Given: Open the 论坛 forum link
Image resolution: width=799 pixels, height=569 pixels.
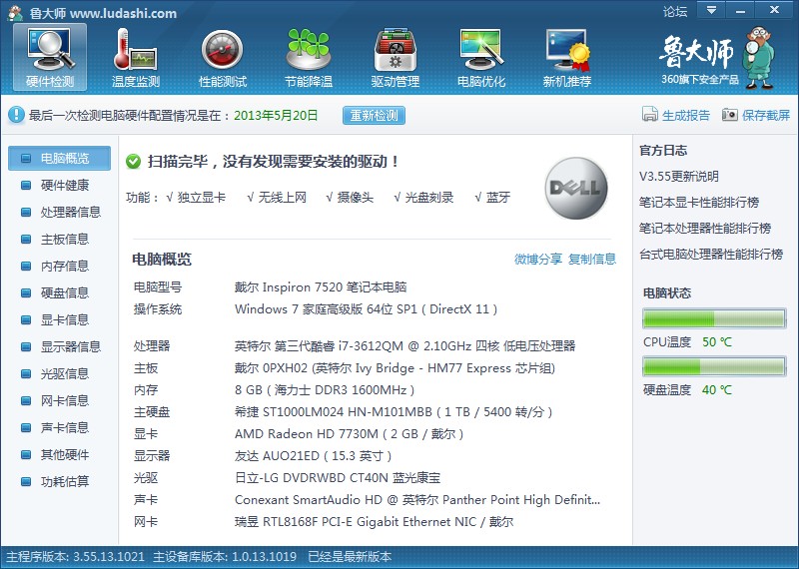Looking at the screenshot, I should click(675, 12).
